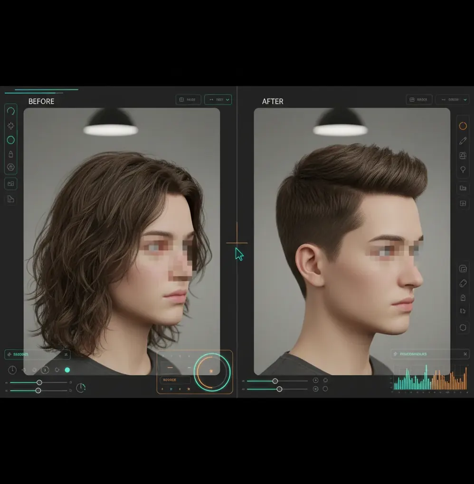Expand the dropdown beside the Before panel header
474x484 pixels.
pyautogui.click(x=218, y=99)
